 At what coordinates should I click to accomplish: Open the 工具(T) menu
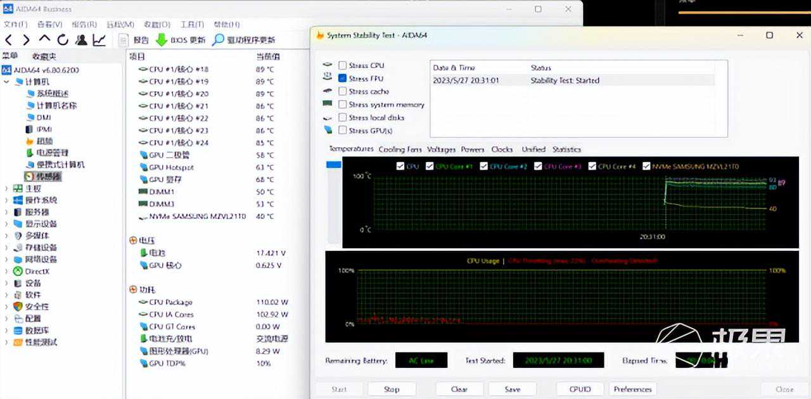click(x=192, y=24)
